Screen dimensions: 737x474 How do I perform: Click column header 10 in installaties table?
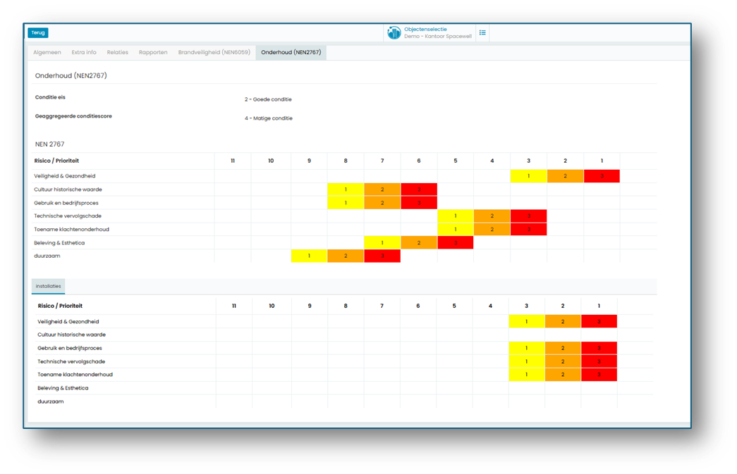(x=272, y=306)
